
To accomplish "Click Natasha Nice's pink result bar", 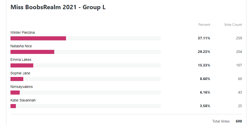I will pos(32,52).
